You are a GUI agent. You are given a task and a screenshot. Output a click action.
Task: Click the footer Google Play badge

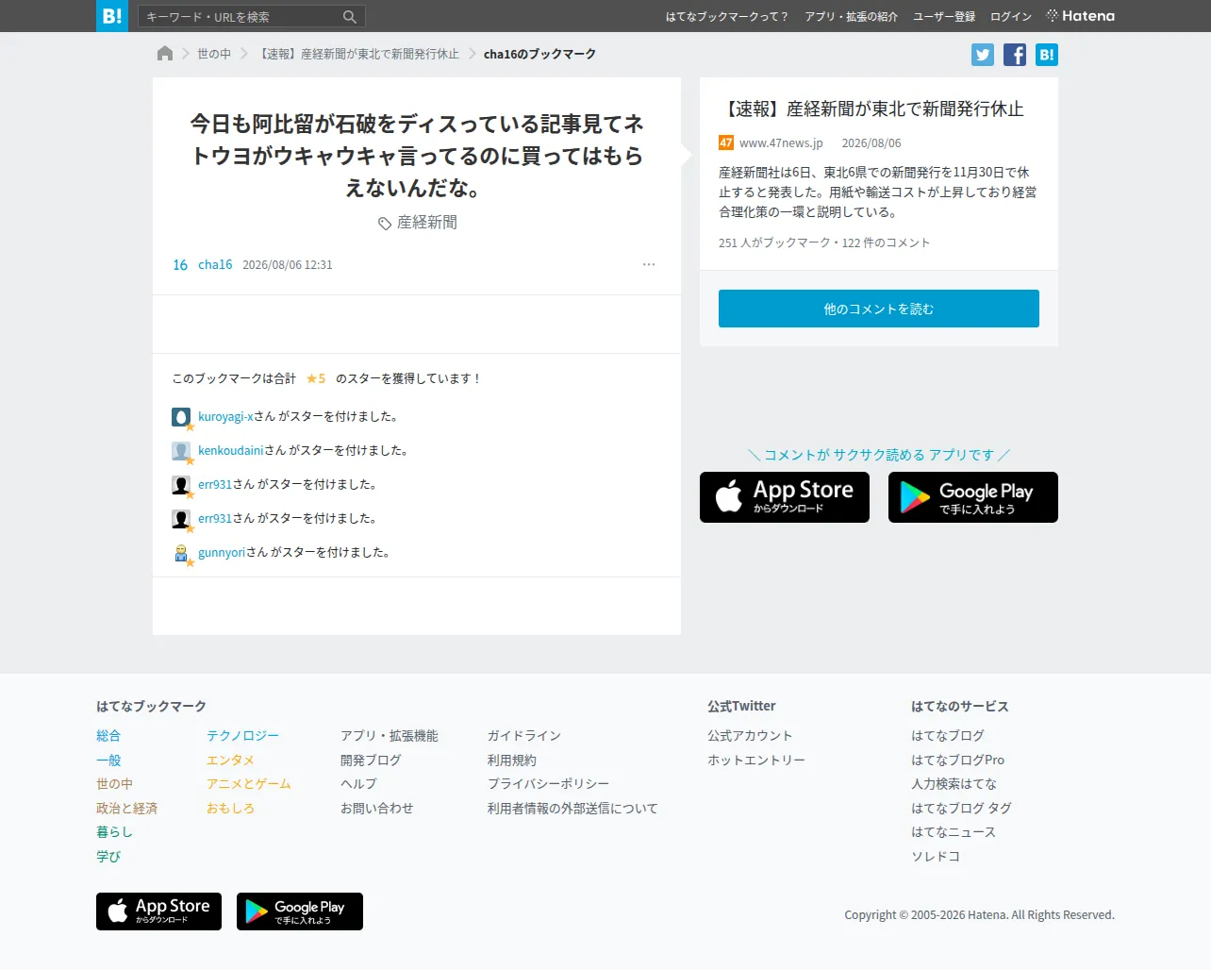click(300, 911)
